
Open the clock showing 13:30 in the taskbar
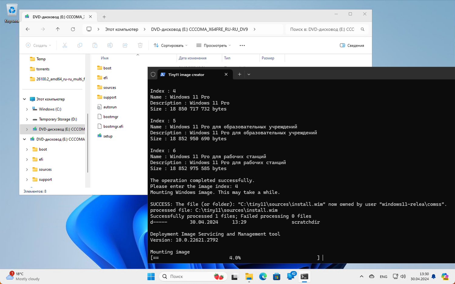point(420,276)
